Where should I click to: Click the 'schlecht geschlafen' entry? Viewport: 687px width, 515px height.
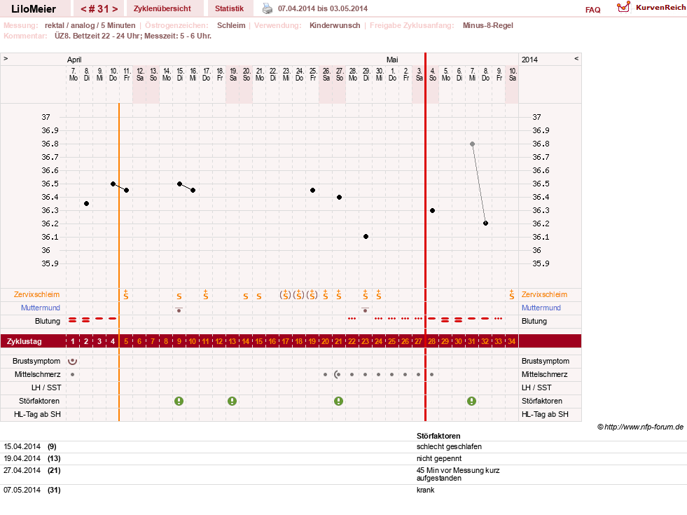coord(449,446)
